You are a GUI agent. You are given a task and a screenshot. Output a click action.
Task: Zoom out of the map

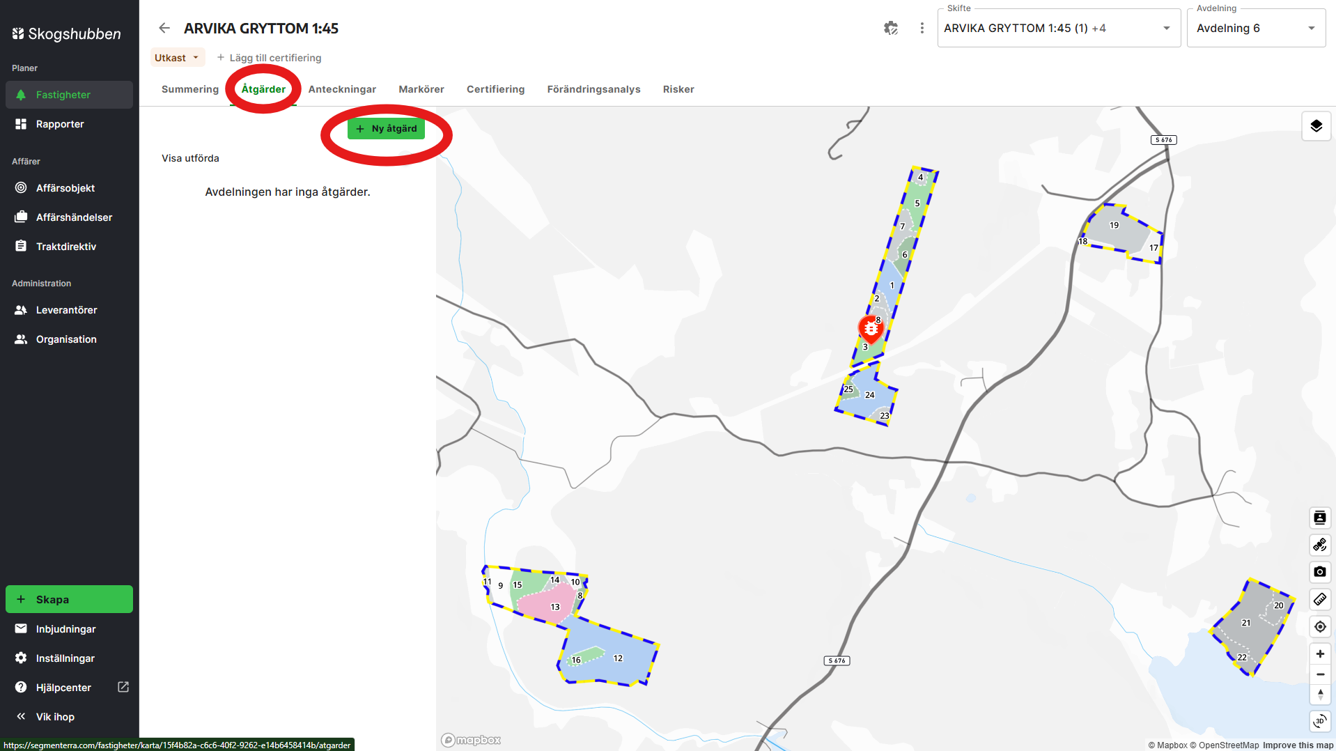[x=1320, y=674]
